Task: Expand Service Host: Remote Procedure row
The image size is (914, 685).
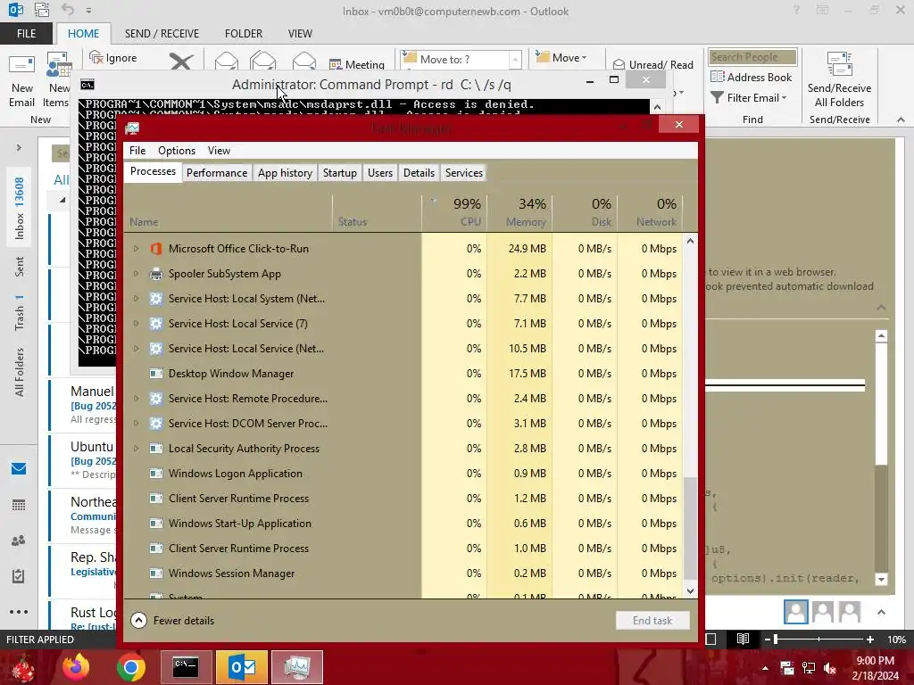Action: pos(136,399)
